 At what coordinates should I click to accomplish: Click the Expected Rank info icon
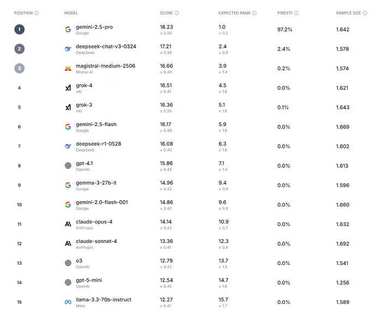coord(255,13)
